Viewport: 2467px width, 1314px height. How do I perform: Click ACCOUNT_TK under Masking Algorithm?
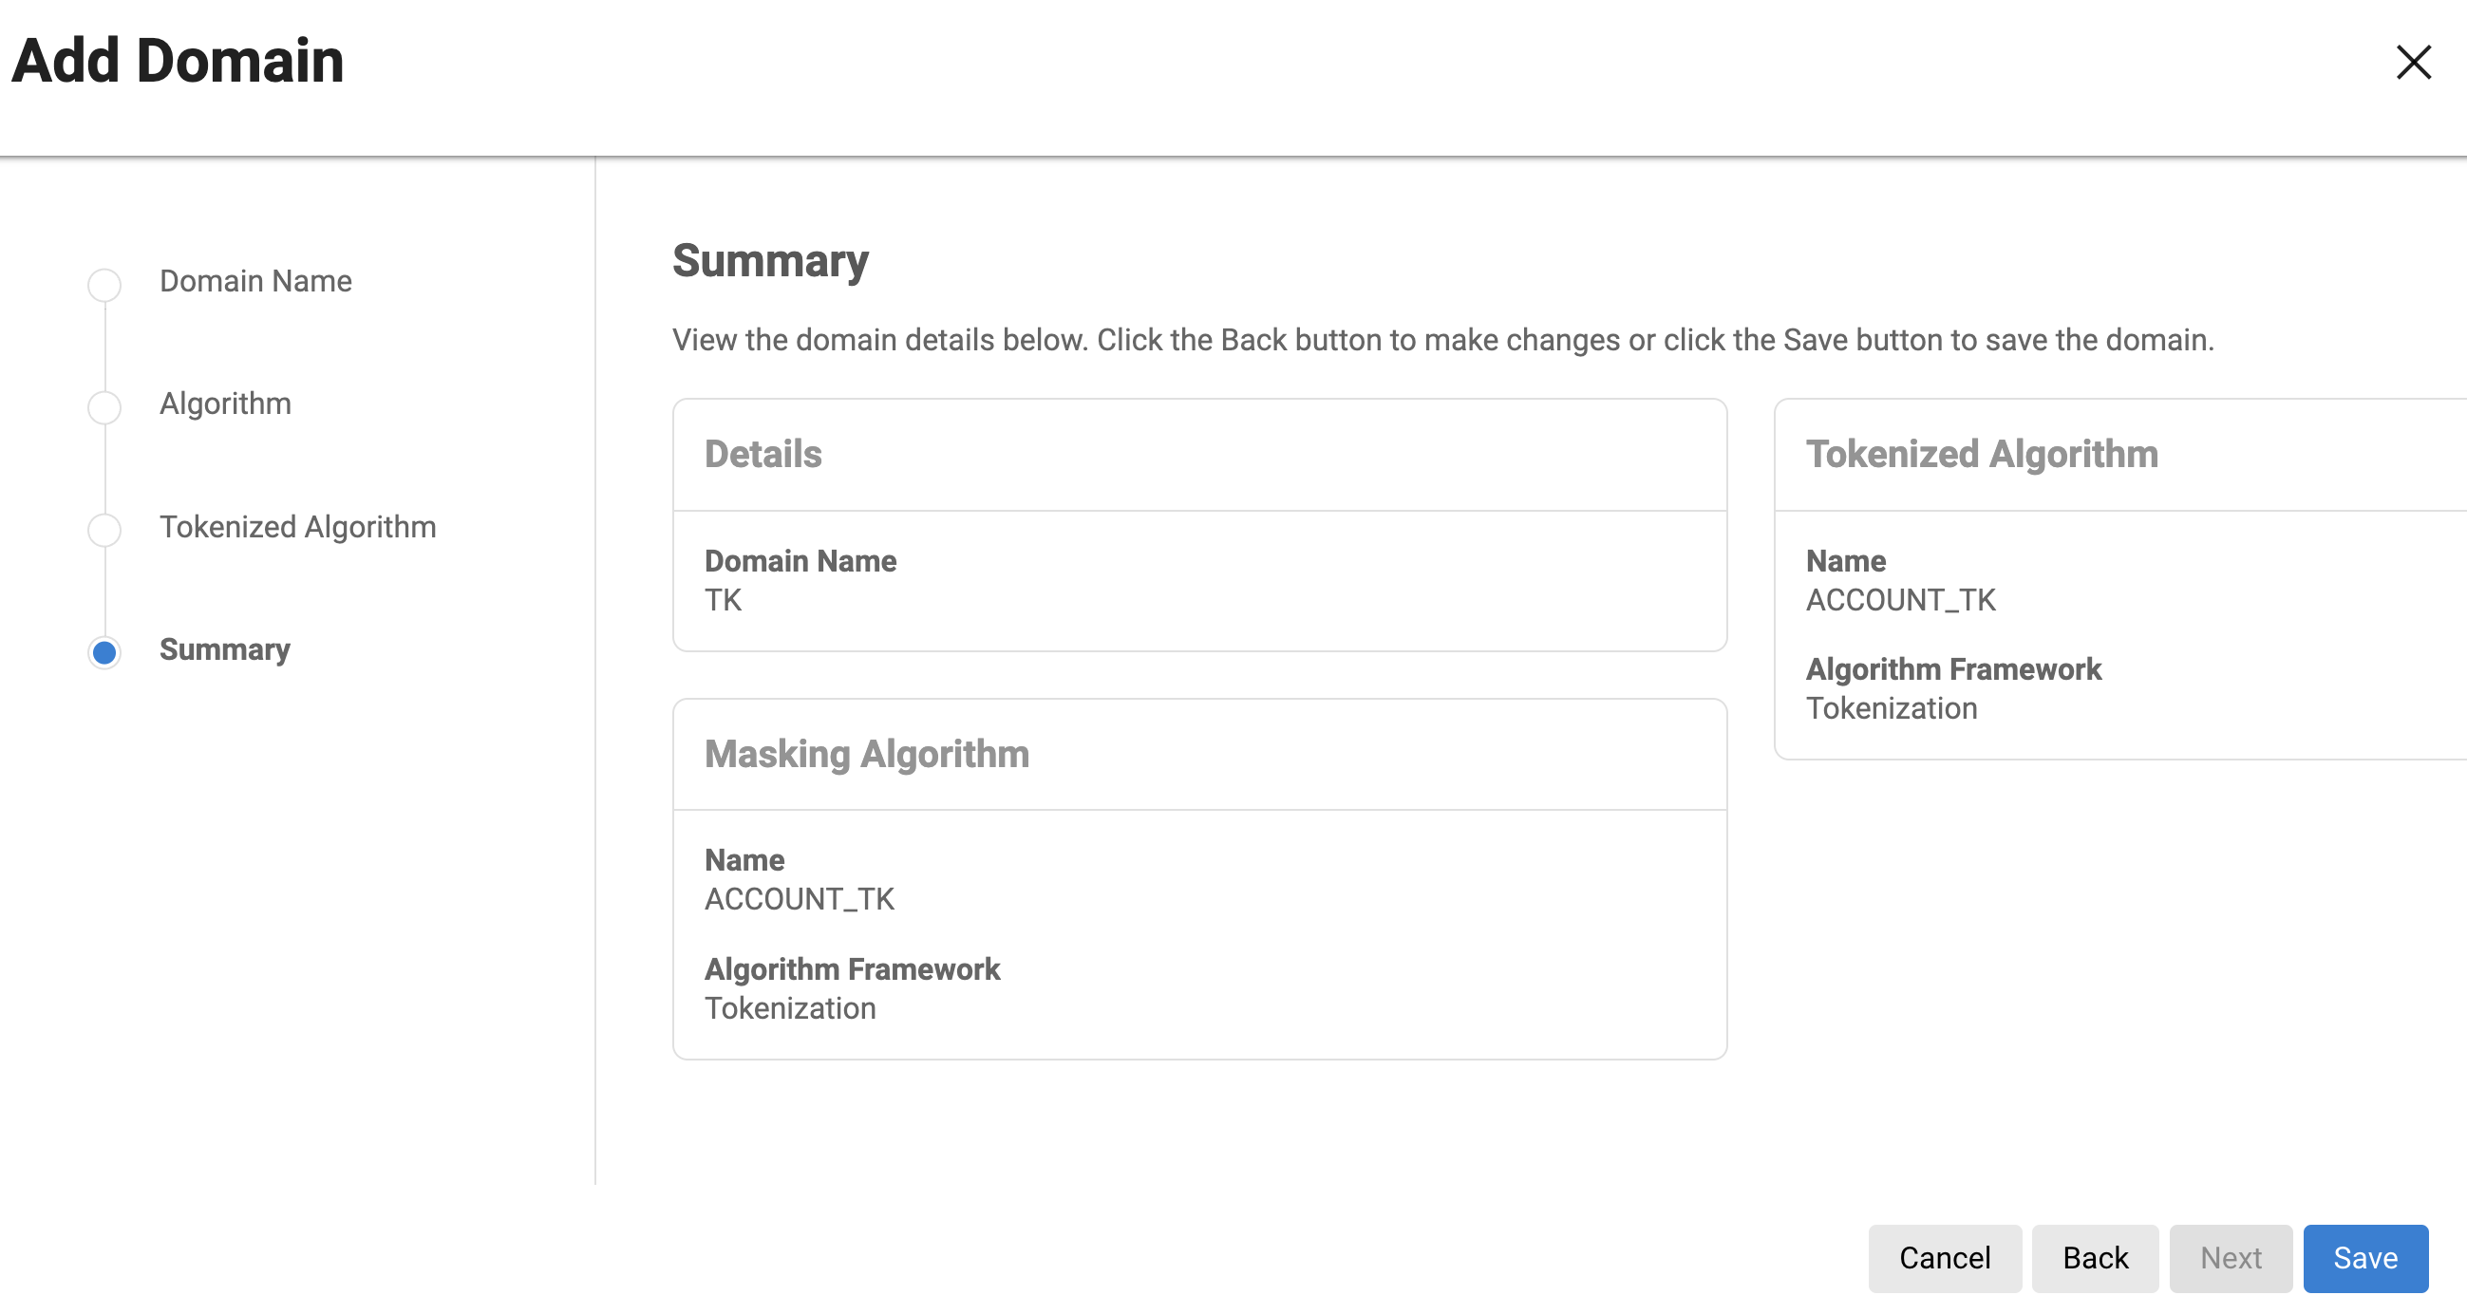click(799, 898)
